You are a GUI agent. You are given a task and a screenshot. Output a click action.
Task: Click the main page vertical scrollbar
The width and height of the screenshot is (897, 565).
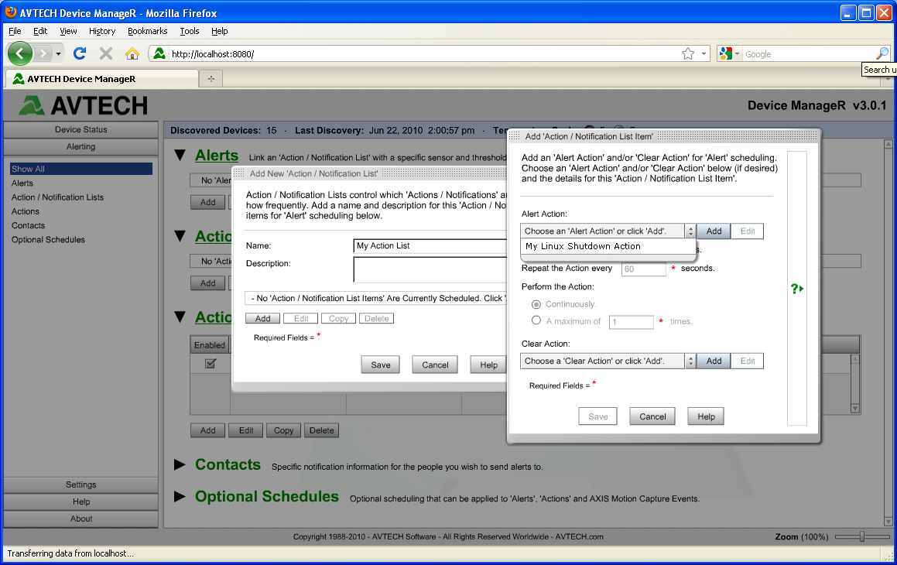coord(888,332)
